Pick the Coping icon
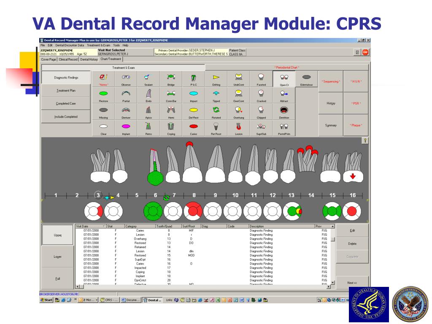The height and width of the screenshot is (324, 432). [x=171, y=128]
